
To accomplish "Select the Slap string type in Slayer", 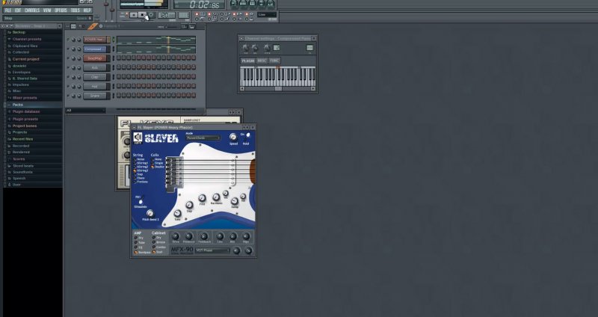I will tap(138, 173).
